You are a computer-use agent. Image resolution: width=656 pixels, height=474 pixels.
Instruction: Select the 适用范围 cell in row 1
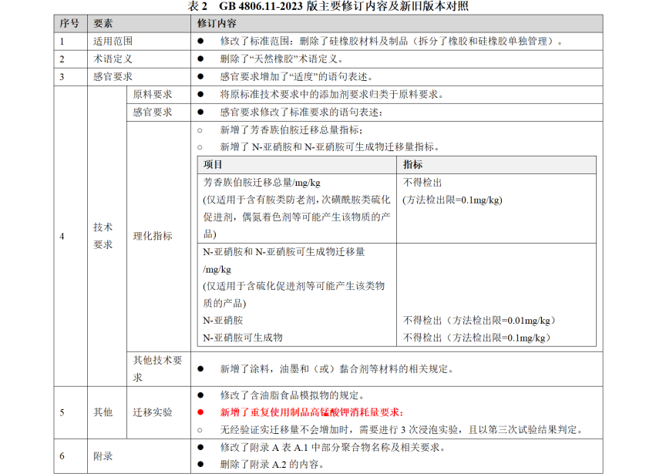[x=113, y=41]
